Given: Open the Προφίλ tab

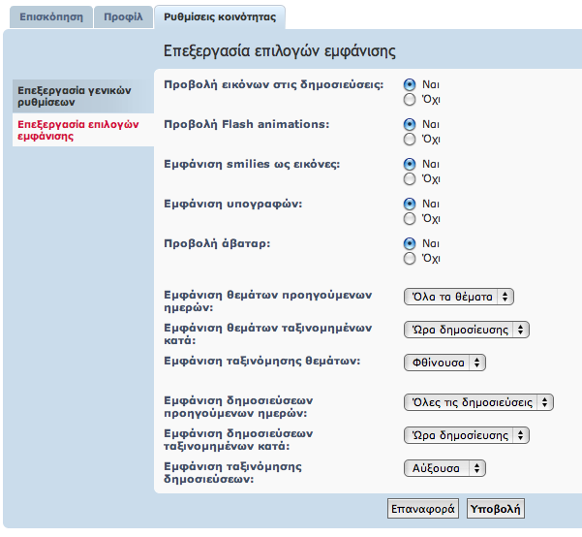Looking at the screenshot, I should pos(123,16).
